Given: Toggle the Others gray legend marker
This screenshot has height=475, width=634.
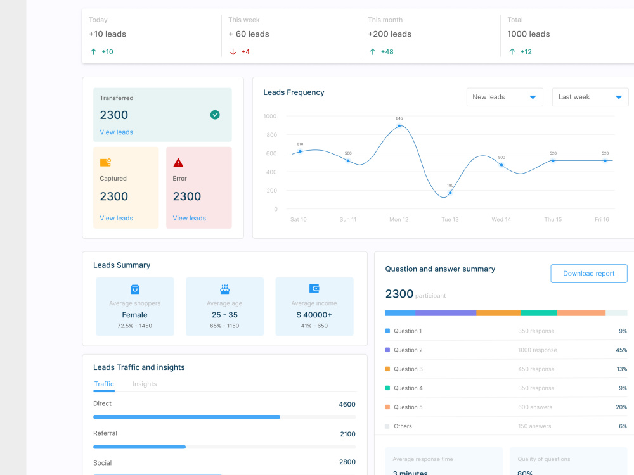Looking at the screenshot, I should click(387, 426).
